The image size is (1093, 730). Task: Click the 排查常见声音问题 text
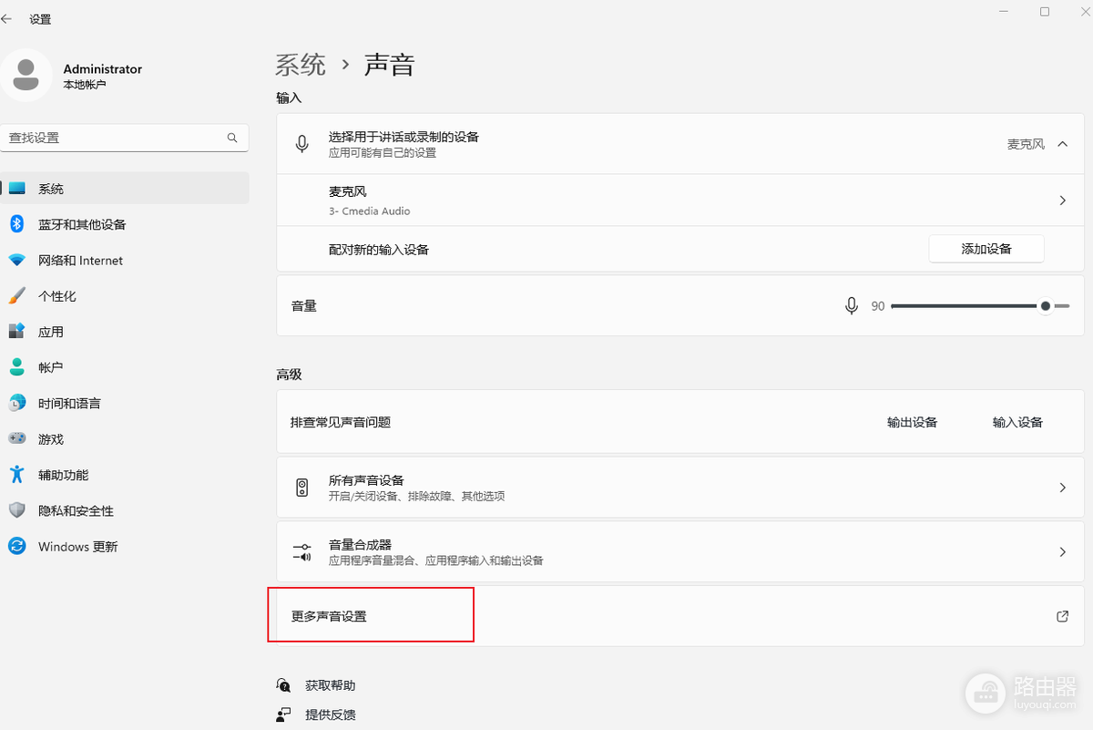(341, 422)
